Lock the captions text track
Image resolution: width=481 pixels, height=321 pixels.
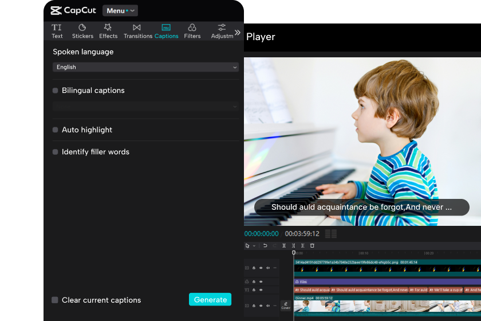(254, 289)
